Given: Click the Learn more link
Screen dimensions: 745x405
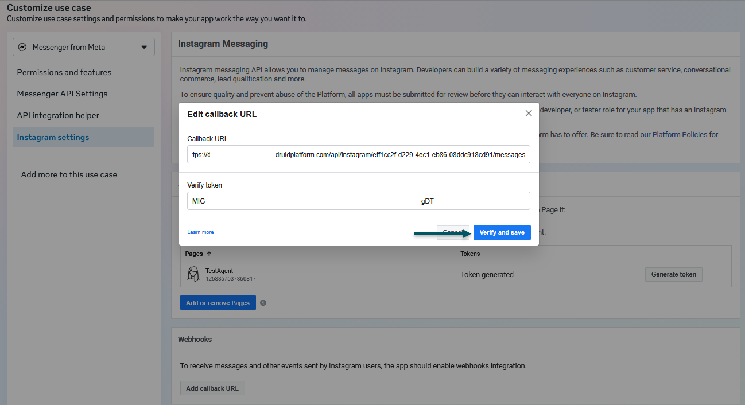Looking at the screenshot, I should click(x=200, y=232).
